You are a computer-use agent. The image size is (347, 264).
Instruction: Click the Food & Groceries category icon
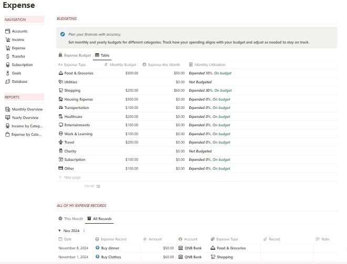[x=61, y=73]
